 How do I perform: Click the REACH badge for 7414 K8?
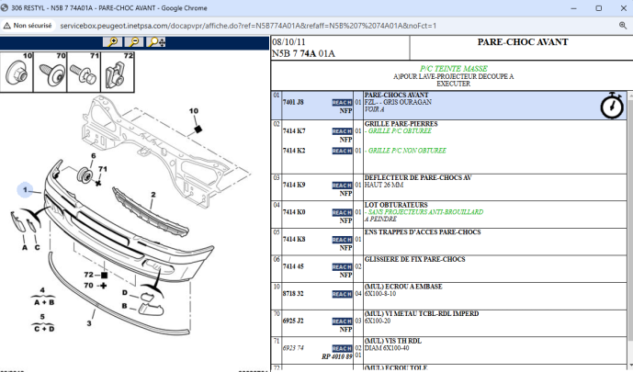pos(342,240)
